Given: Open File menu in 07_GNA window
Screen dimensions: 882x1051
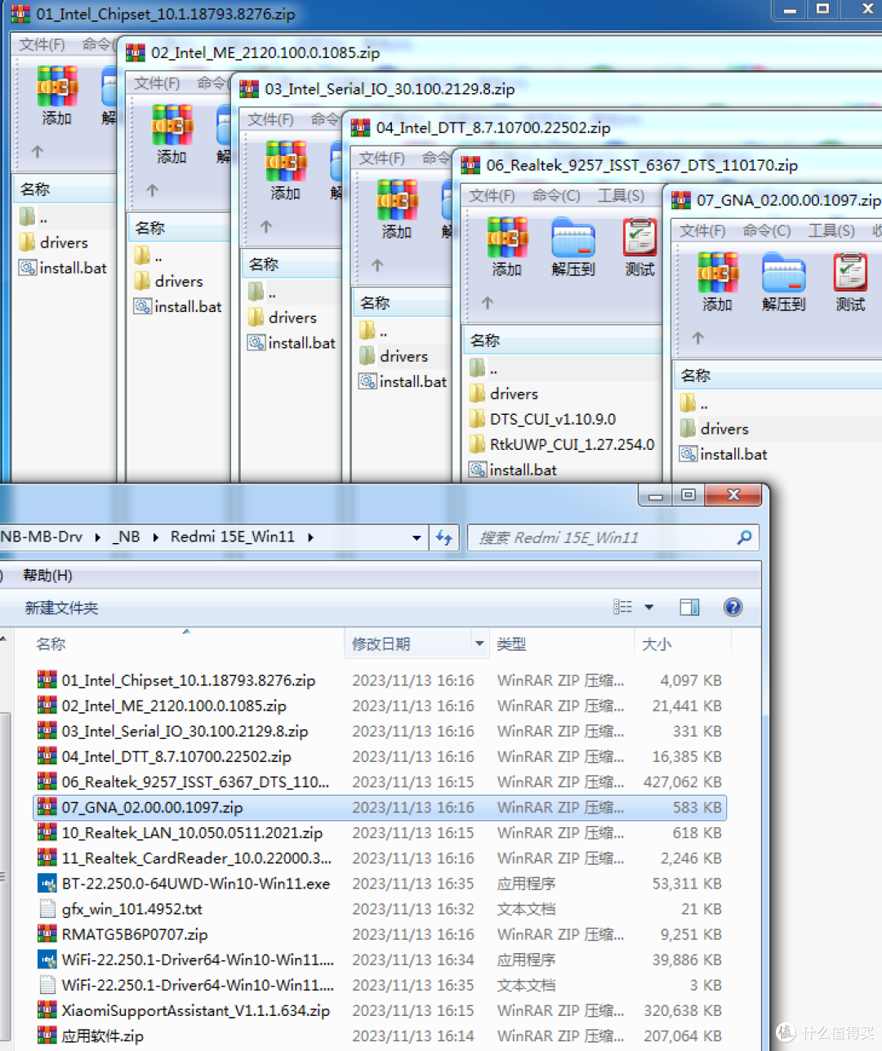Looking at the screenshot, I should 702,231.
